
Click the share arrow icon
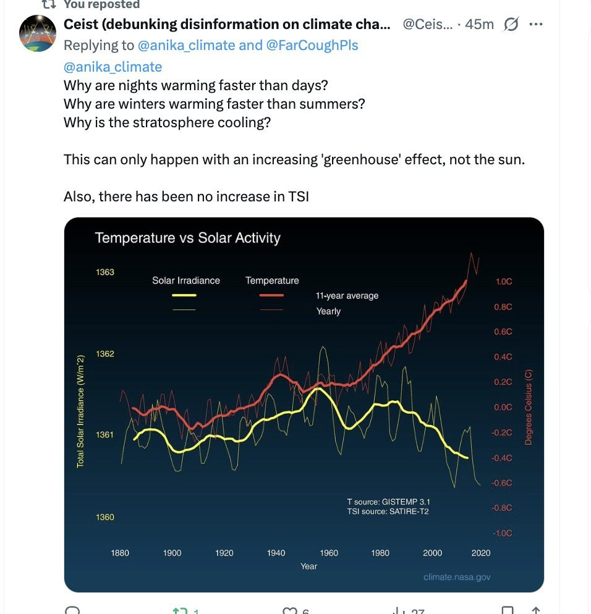tap(536, 610)
